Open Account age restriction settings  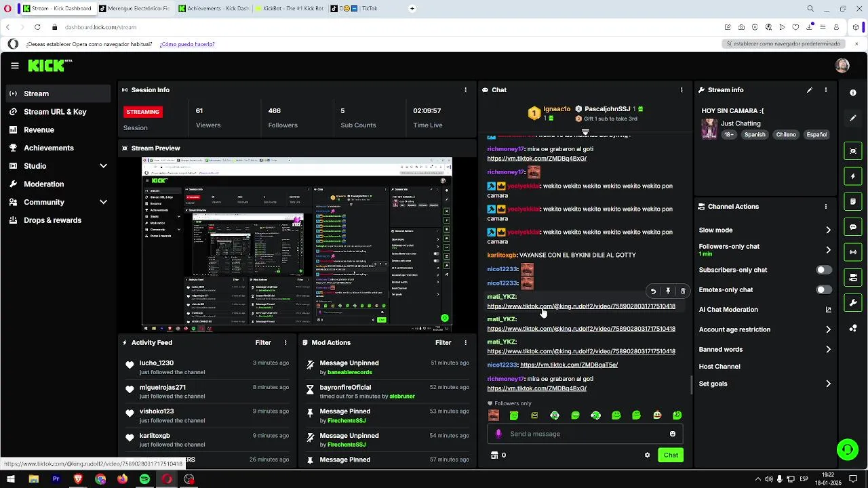click(x=765, y=330)
